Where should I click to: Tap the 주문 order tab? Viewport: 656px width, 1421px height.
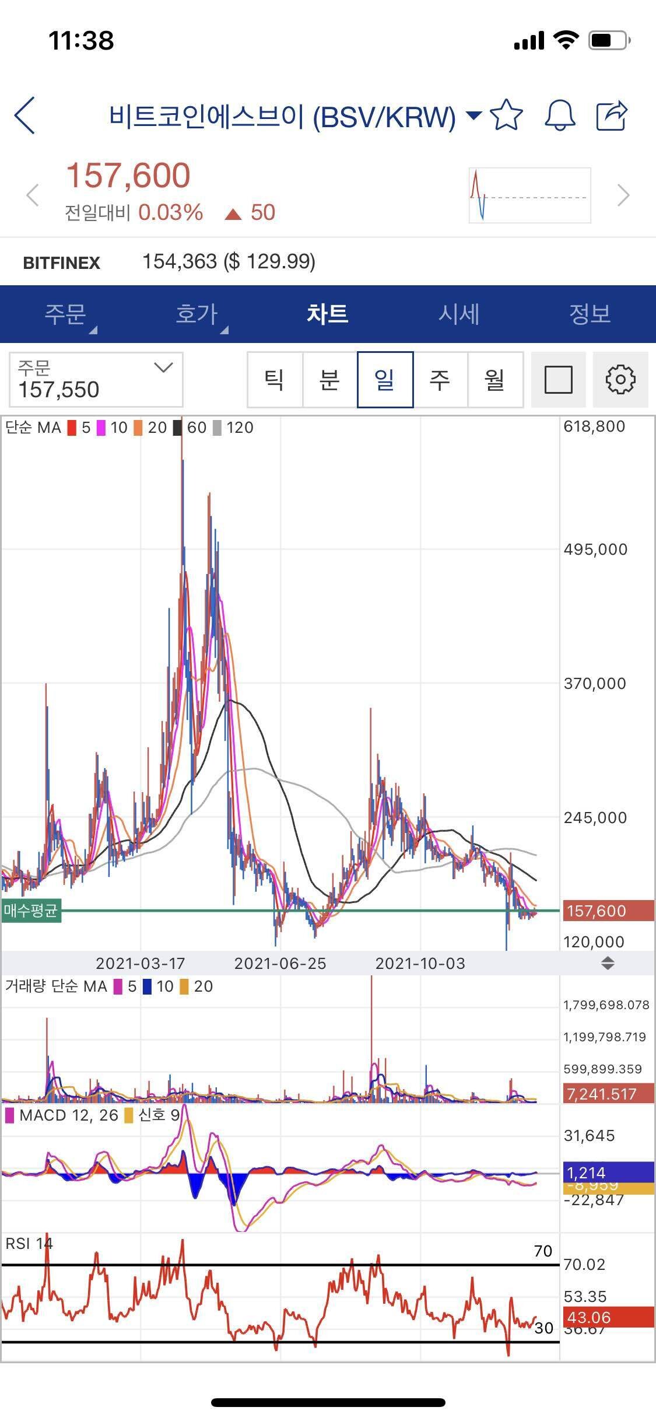65,314
